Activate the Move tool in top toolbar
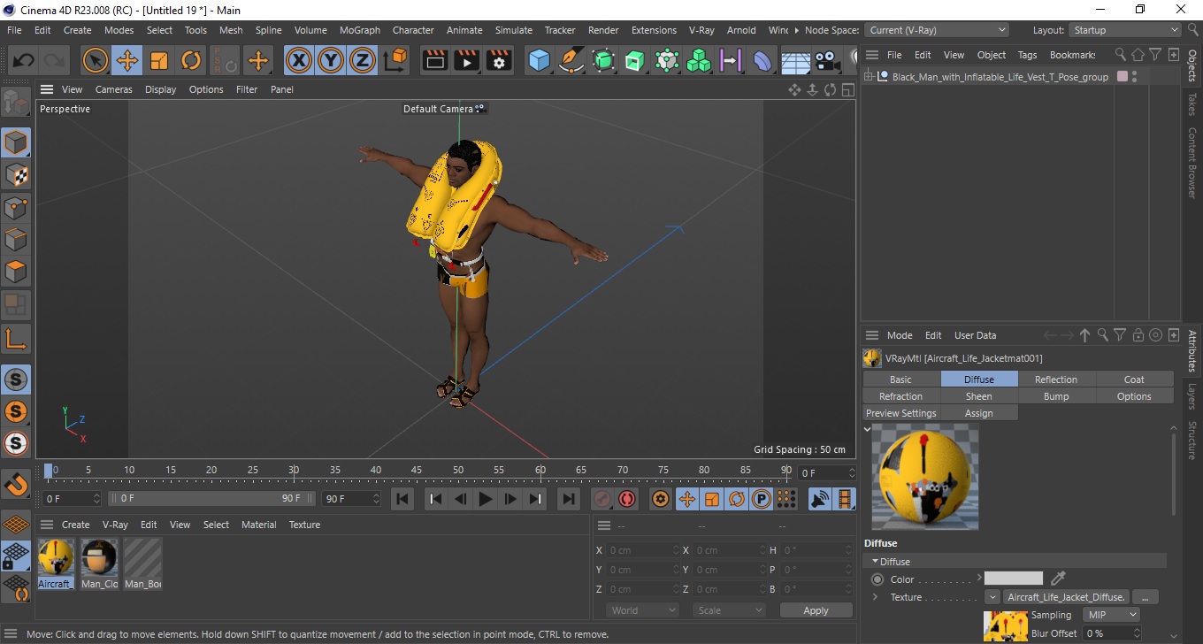 click(126, 61)
